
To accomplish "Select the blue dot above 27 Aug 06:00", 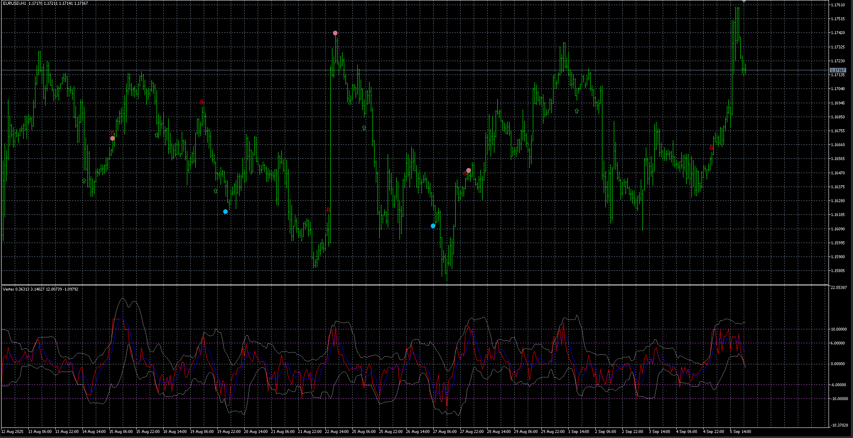I will pos(433,226).
